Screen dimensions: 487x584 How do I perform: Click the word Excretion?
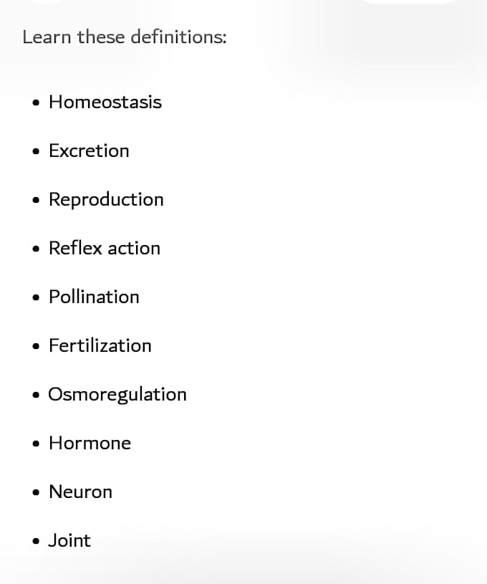[89, 150]
